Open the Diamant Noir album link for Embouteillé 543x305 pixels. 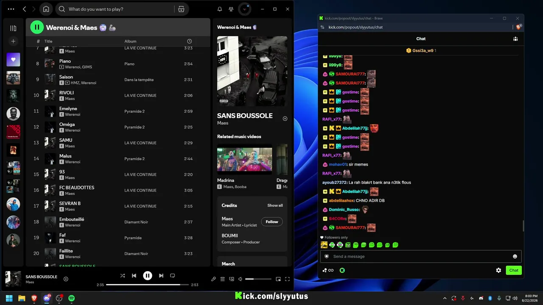[136, 222]
